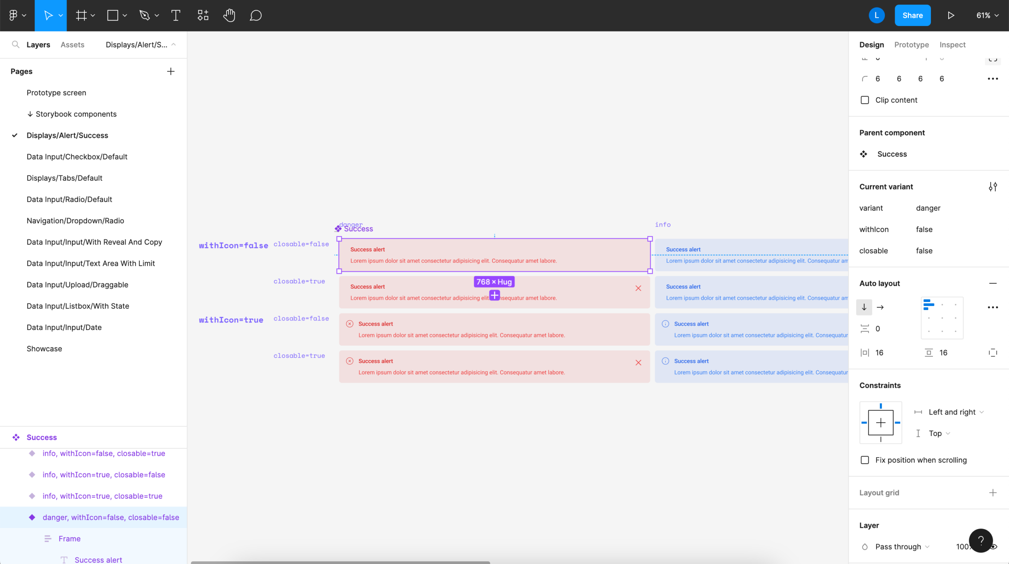
Task: Select the Hand/pan tool
Action: pyautogui.click(x=229, y=15)
